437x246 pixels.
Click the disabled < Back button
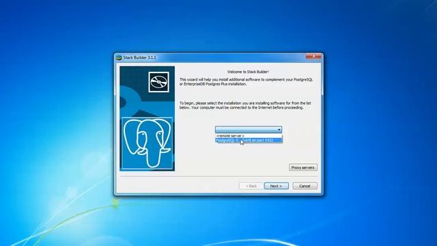[251, 186]
